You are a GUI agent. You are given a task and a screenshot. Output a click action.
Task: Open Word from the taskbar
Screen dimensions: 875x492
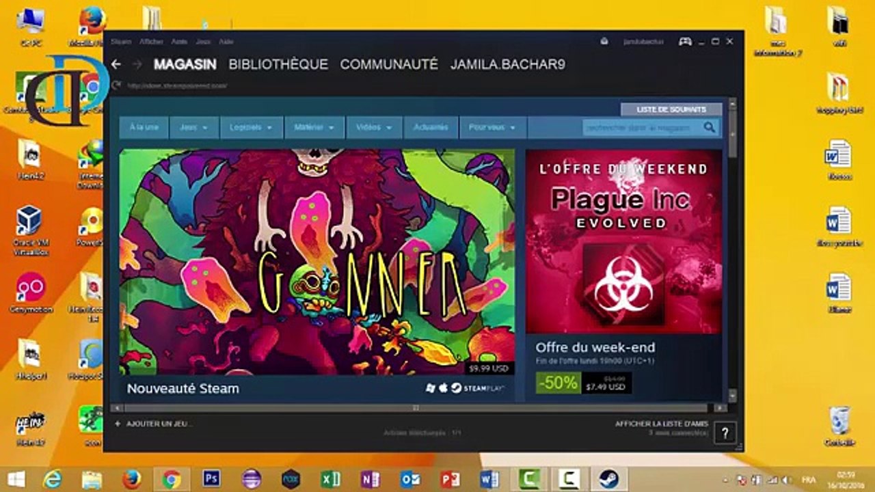(489, 479)
